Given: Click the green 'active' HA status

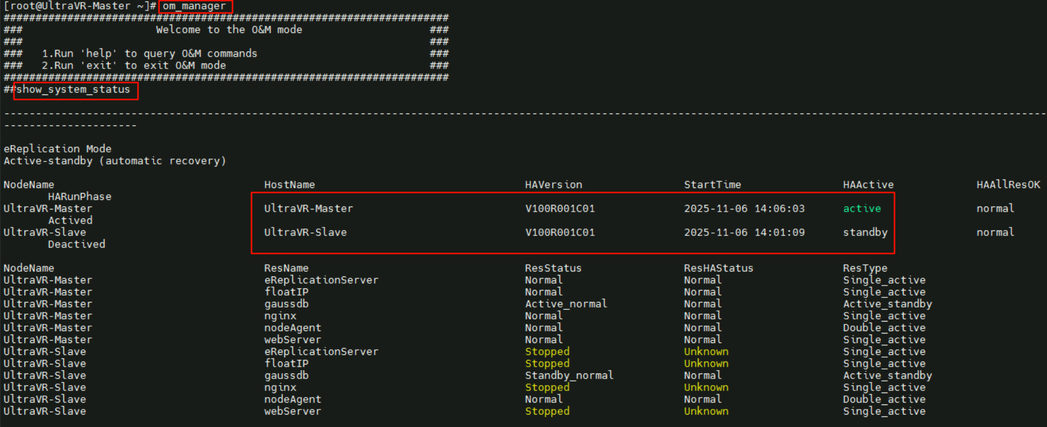Looking at the screenshot, I should coord(862,208).
